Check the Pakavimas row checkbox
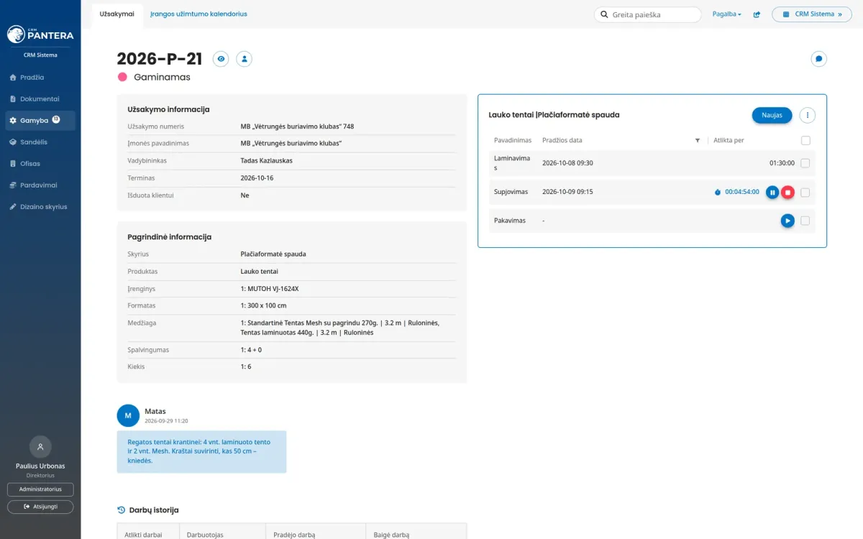This screenshot has height=539, width=863. pyautogui.click(x=805, y=221)
